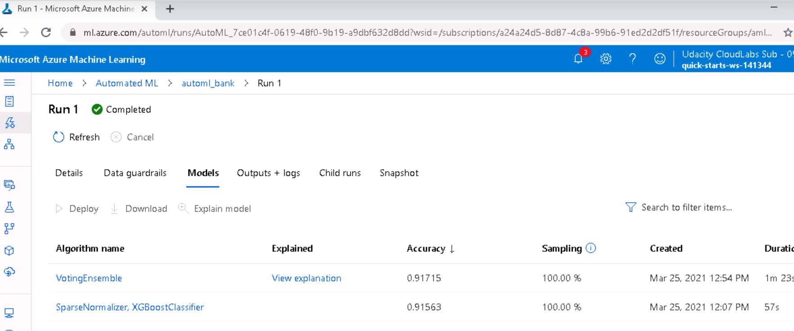This screenshot has height=331, width=794.
Task: Switch to the Details tab
Action: (x=69, y=173)
